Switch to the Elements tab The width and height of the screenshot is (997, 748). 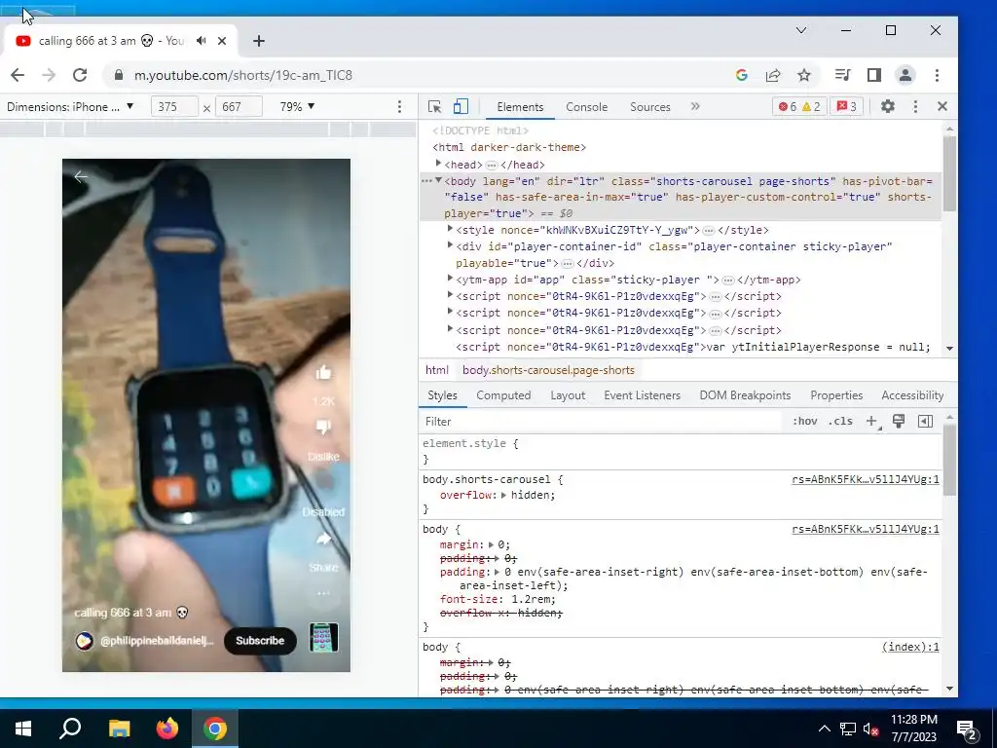pyautogui.click(x=520, y=107)
